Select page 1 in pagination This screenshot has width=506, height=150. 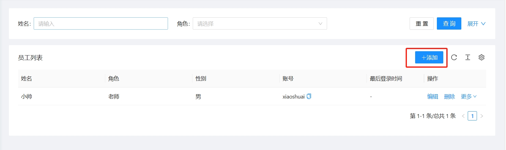point(472,116)
